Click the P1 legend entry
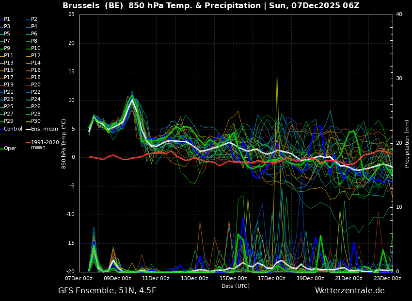 (x=5, y=19)
